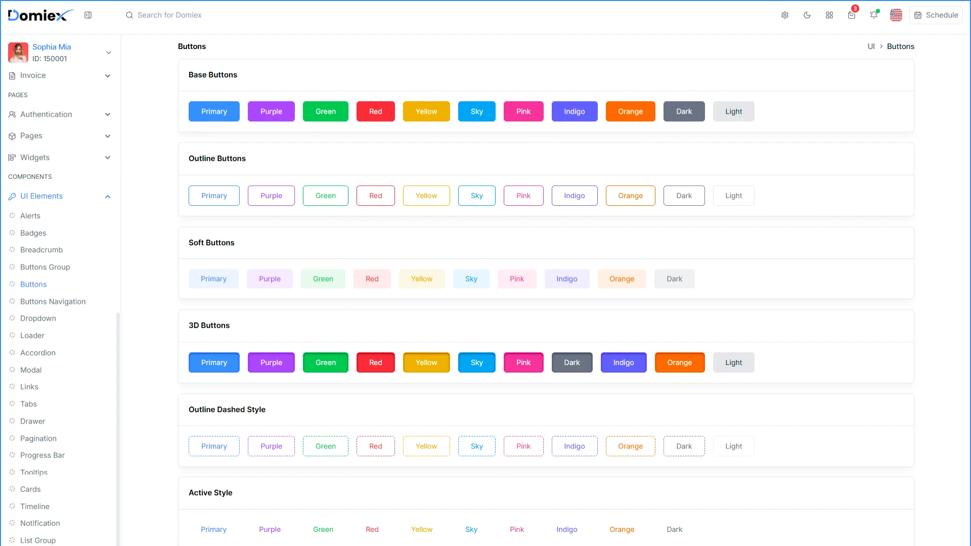Image resolution: width=971 pixels, height=546 pixels.
Task: Expand the Widgets menu chevron
Action: [108, 158]
